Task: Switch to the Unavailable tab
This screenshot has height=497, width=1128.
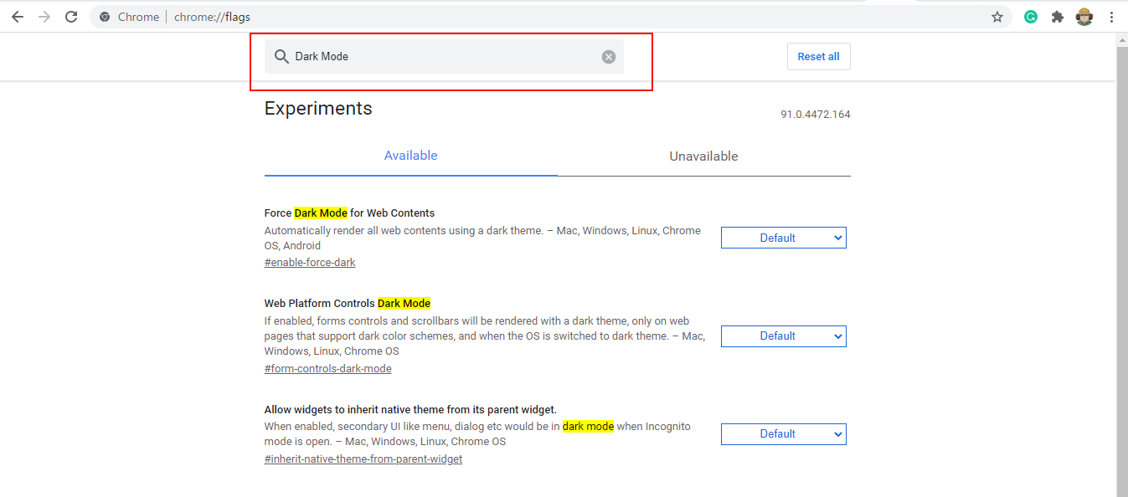Action: click(x=703, y=156)
